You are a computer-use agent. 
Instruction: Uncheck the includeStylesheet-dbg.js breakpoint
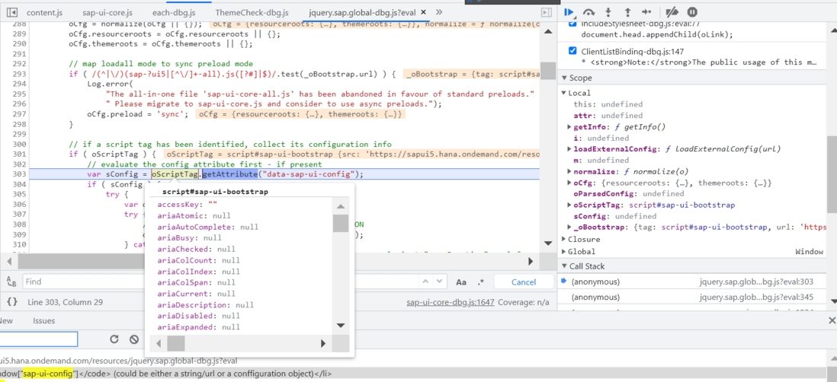(x=572, y=24)
